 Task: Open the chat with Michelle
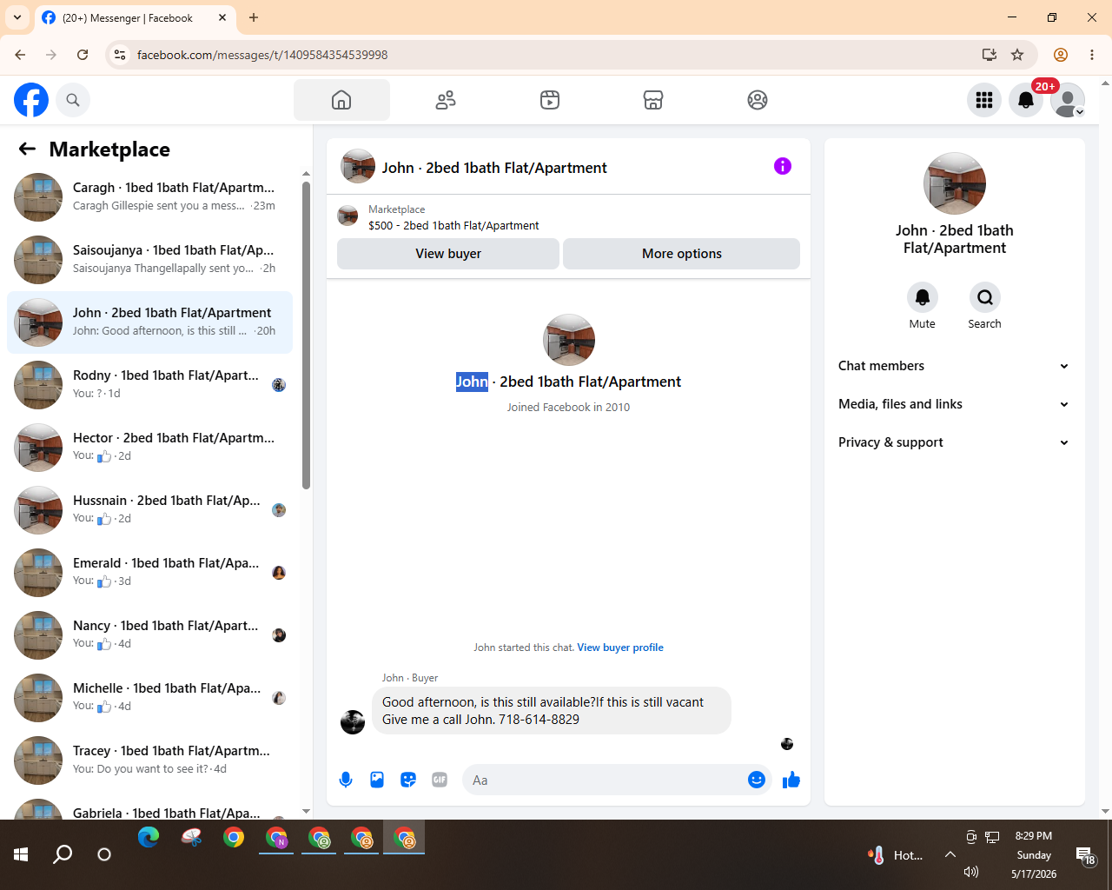(149, 698)
